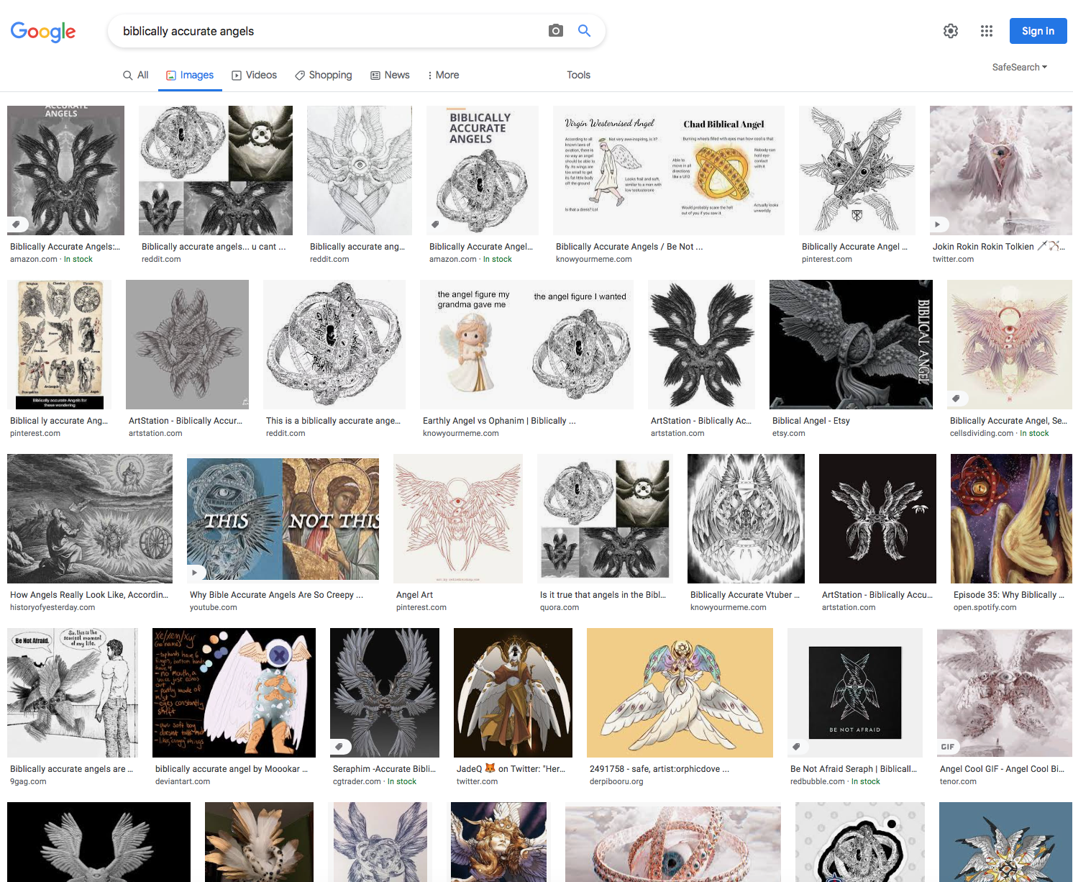Open the derpibooru 2491758 safe link
The width and height of the screenshot is (1073, 882).
pos(659,769)
